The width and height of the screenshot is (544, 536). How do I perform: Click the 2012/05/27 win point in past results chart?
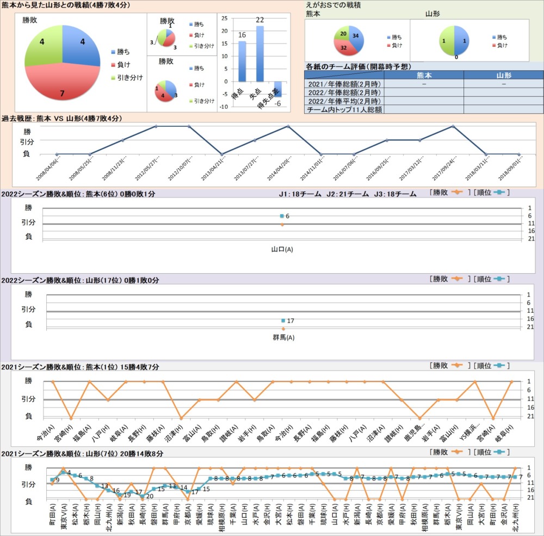point(156,126)
